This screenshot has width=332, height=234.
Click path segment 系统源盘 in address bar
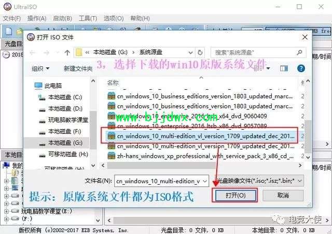click(151, 52)
